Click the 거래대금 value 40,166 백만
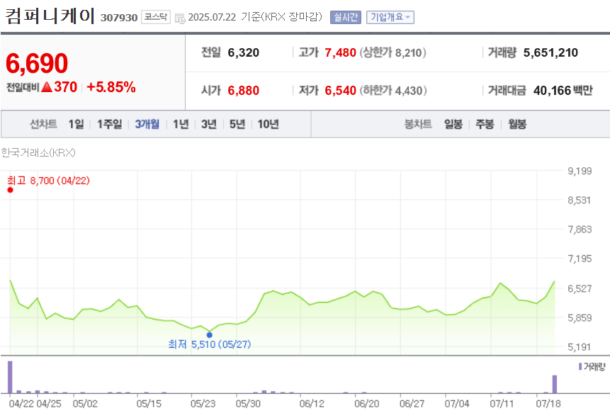Image resolution: width=610 pixels, height=413 pixels. (563, 91)
